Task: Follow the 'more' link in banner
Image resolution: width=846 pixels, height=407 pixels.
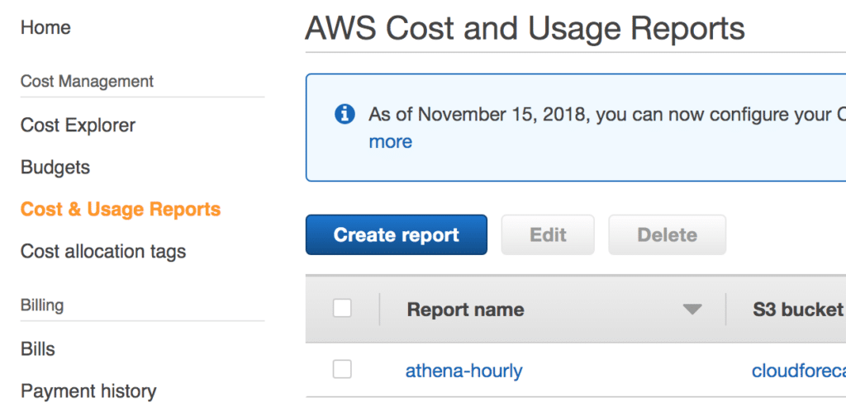Action: tap(390, 142)
